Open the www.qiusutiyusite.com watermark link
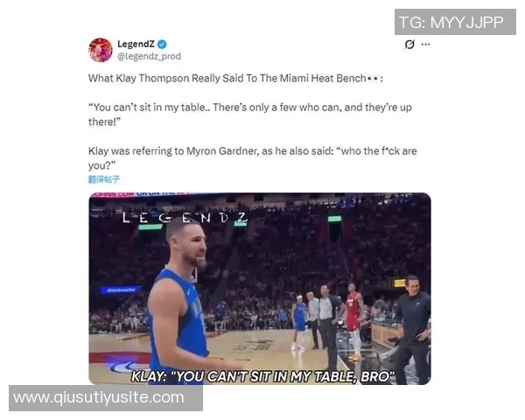 coord(106,398)
